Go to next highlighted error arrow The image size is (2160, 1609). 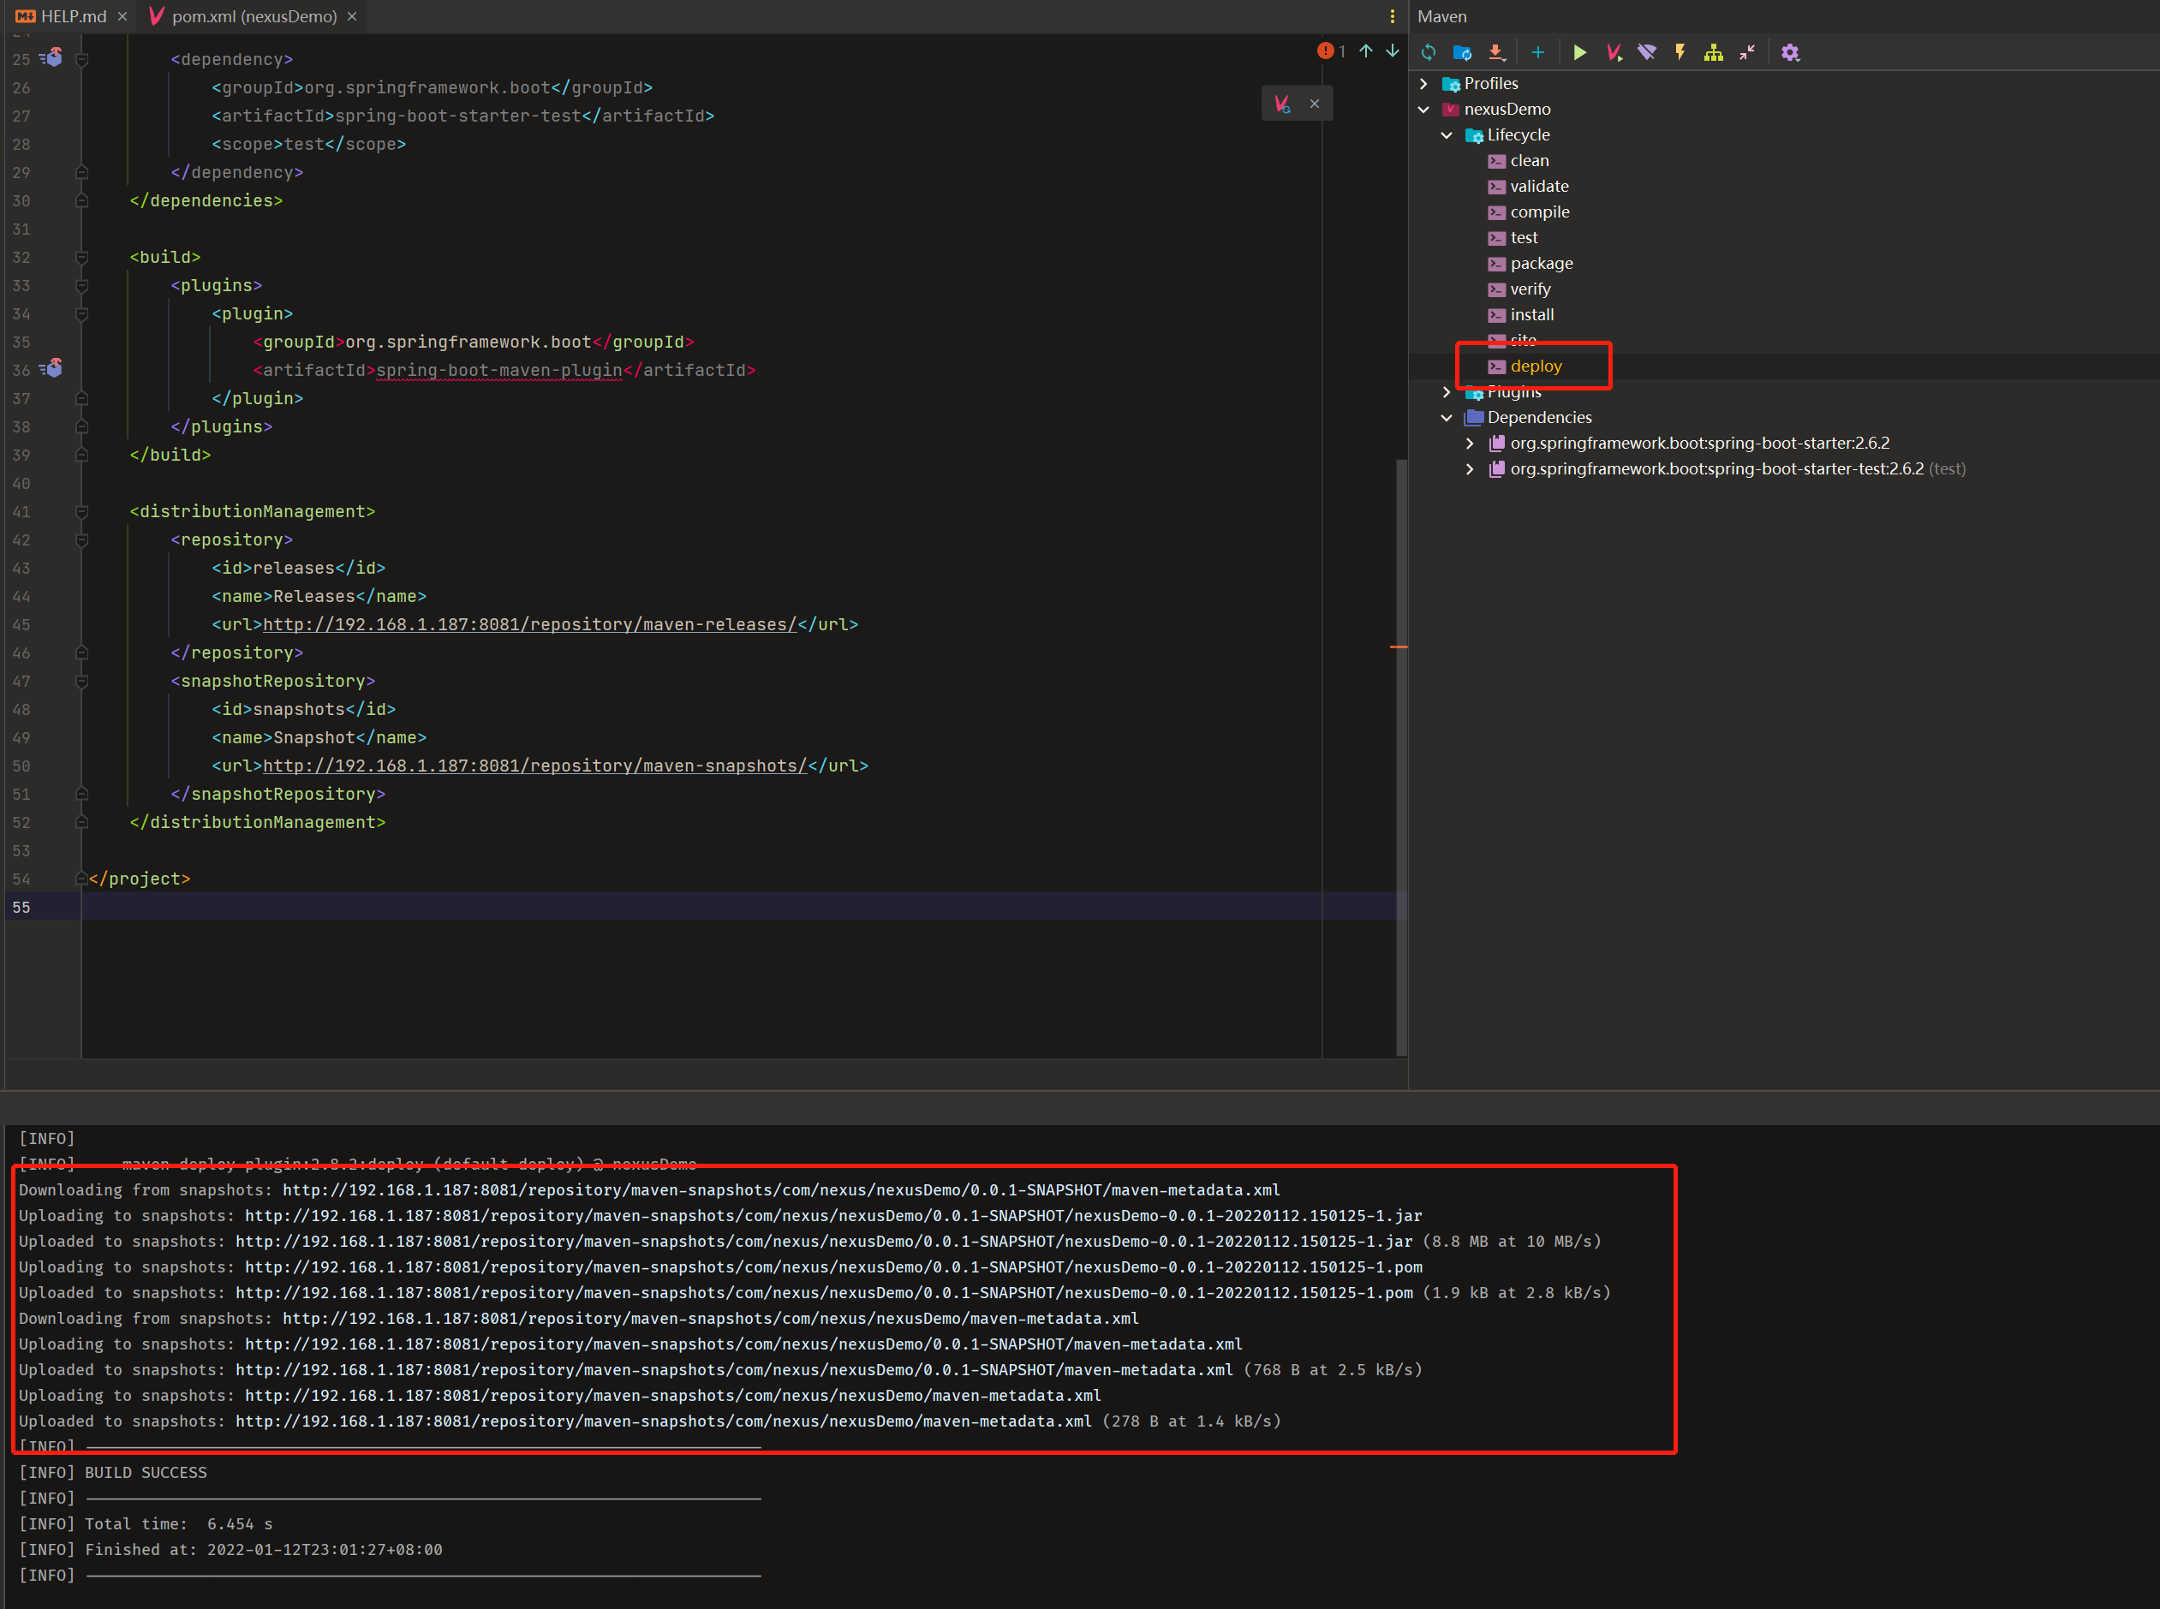(x=1393, y=51)
